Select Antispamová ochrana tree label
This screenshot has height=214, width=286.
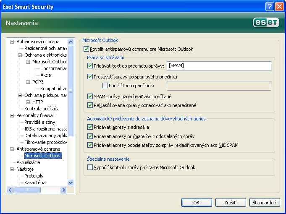pos(38,149)
